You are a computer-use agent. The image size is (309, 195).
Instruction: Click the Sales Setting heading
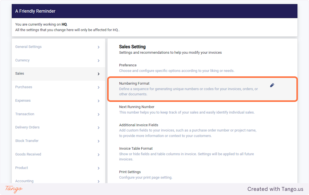(132, 47)
